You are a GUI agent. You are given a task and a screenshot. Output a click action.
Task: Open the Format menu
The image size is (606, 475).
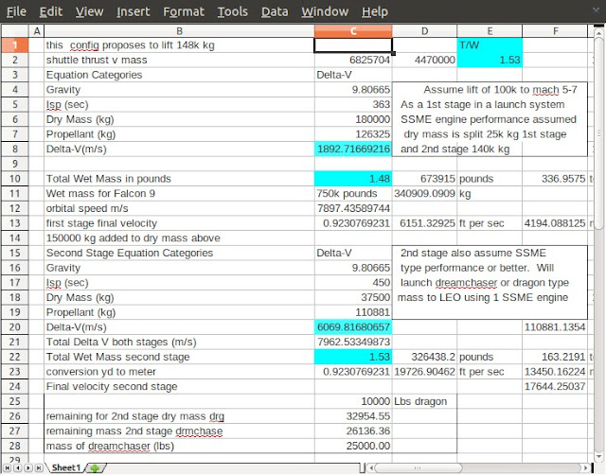[184, 11]
